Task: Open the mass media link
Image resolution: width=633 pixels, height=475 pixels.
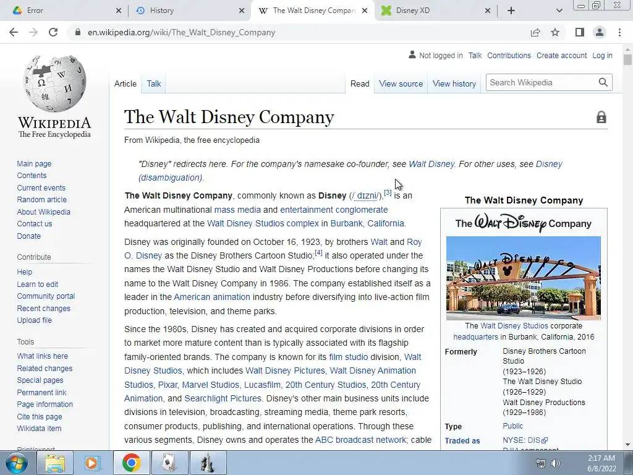Action: (237, 210)
